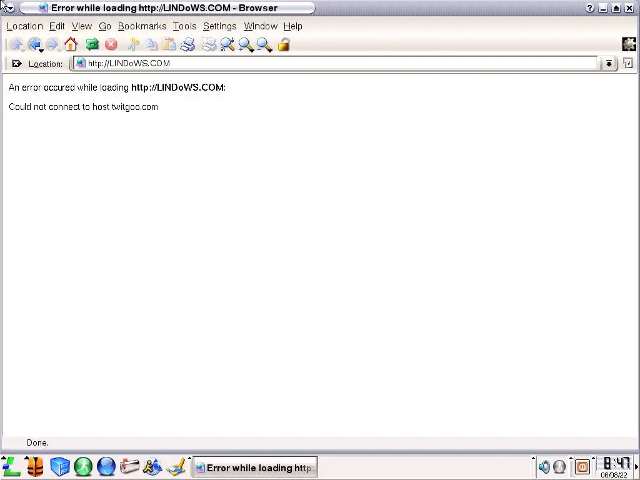Image resolution: width=640 pixels, height=480 pixels.
Task: Open the Edit menu
Action: coord(57,26)
